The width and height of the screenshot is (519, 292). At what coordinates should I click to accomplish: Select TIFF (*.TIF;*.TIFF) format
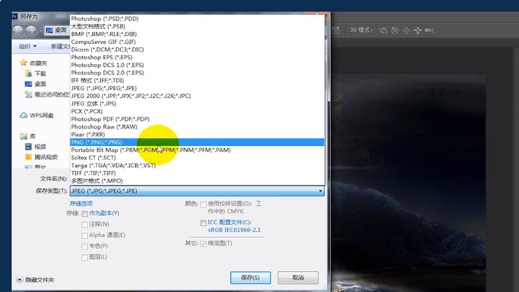(x=197, y=173)
